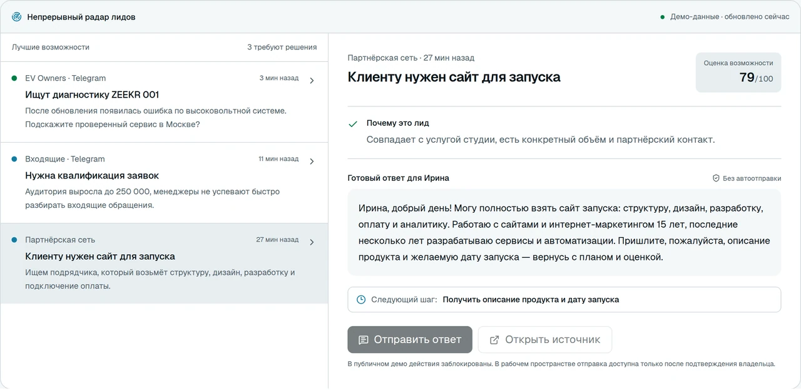Click the detail heading Клиенту нужен сайт для запуска
Image resolution: width=801 pixels, height=390 pixels.
tap(454, 77)
